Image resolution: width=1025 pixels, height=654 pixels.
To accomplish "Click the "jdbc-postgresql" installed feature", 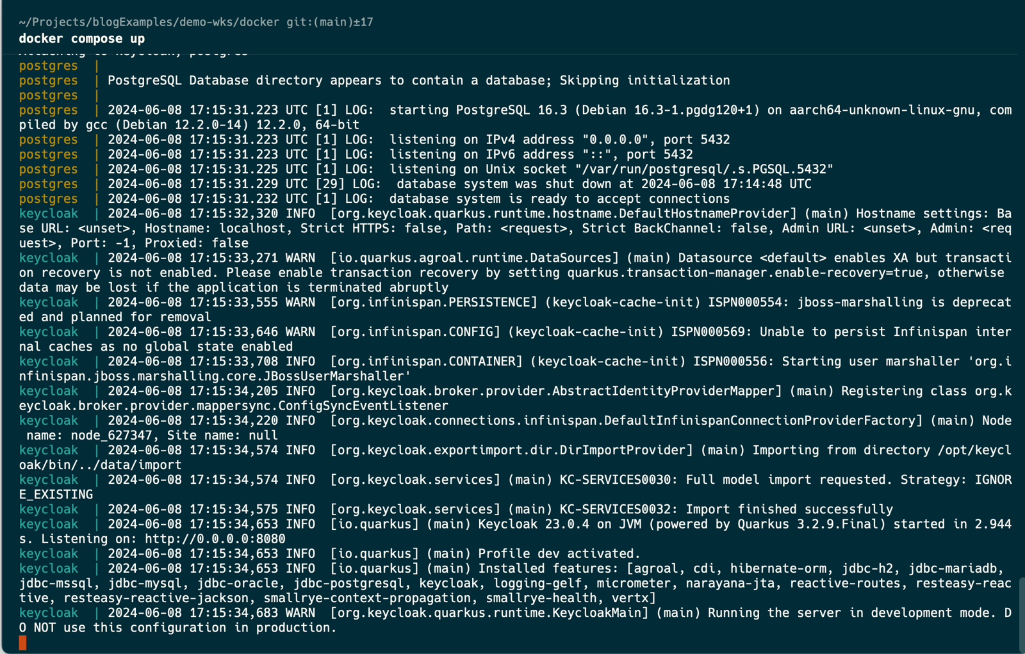I will (x=348, y=583).
